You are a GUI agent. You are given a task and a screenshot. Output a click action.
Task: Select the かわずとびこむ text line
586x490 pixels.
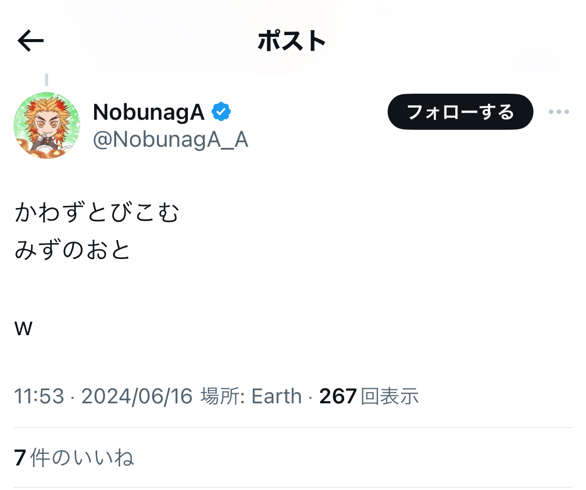pyautogui.click(x=97, y=213)
